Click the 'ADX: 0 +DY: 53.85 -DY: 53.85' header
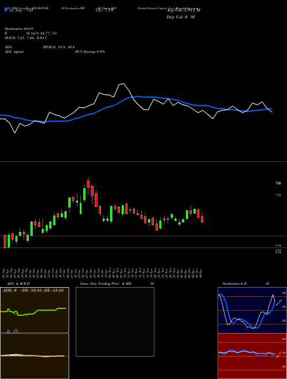Viewport: 287px width, 379px height. pos(33,290)
